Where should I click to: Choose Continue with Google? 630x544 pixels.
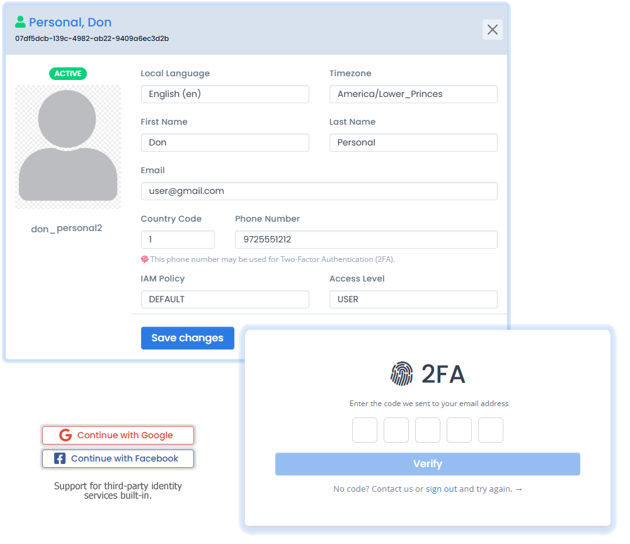[x=118, y=435]
